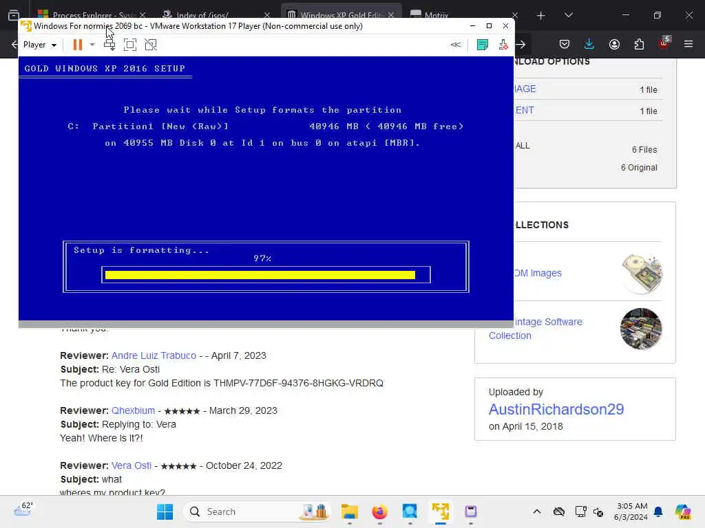Click the taskbar Search box
This screenshot has height=528, width=705.
pos(257,511)
